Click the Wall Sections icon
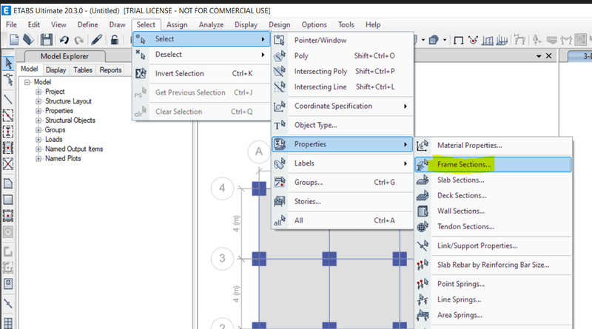The height and width of the screenshot is (329, 592). click(x=423, y=211)
